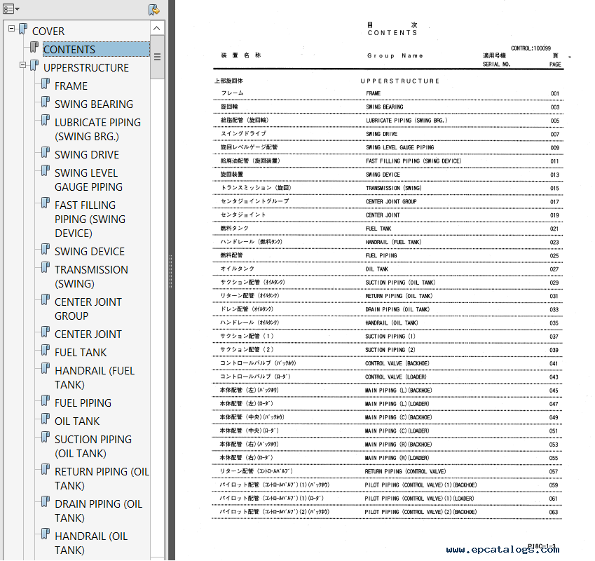Click the bookmarks panel scrollbar thumb
Screen dimensions: 595x561
[157, 57]
